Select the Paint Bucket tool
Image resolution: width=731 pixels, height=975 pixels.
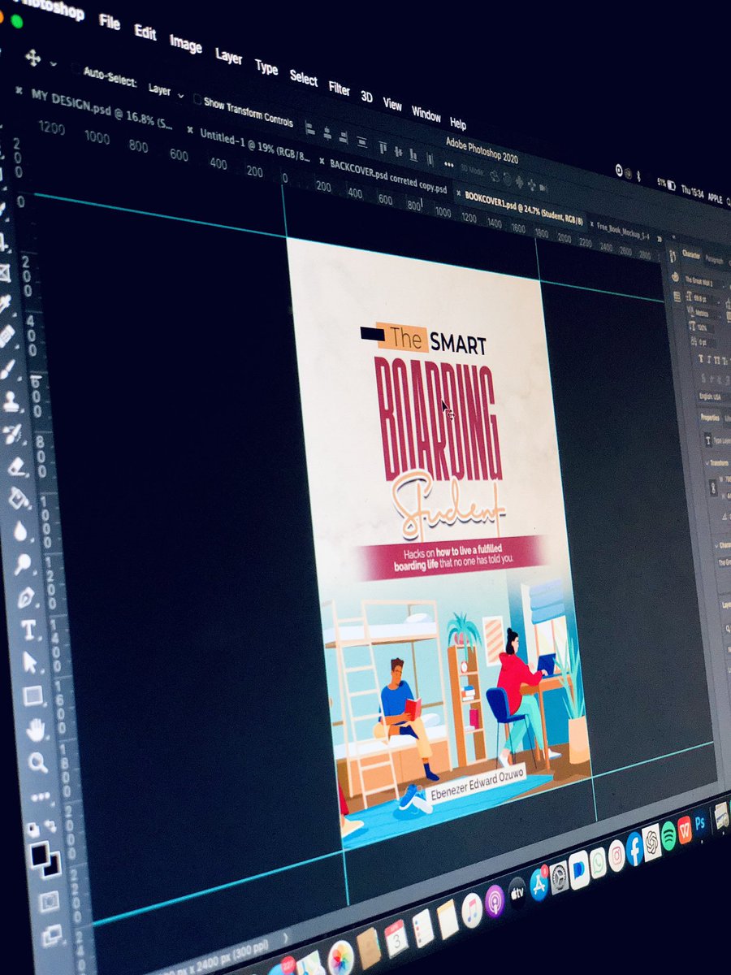tap(18, 498)
